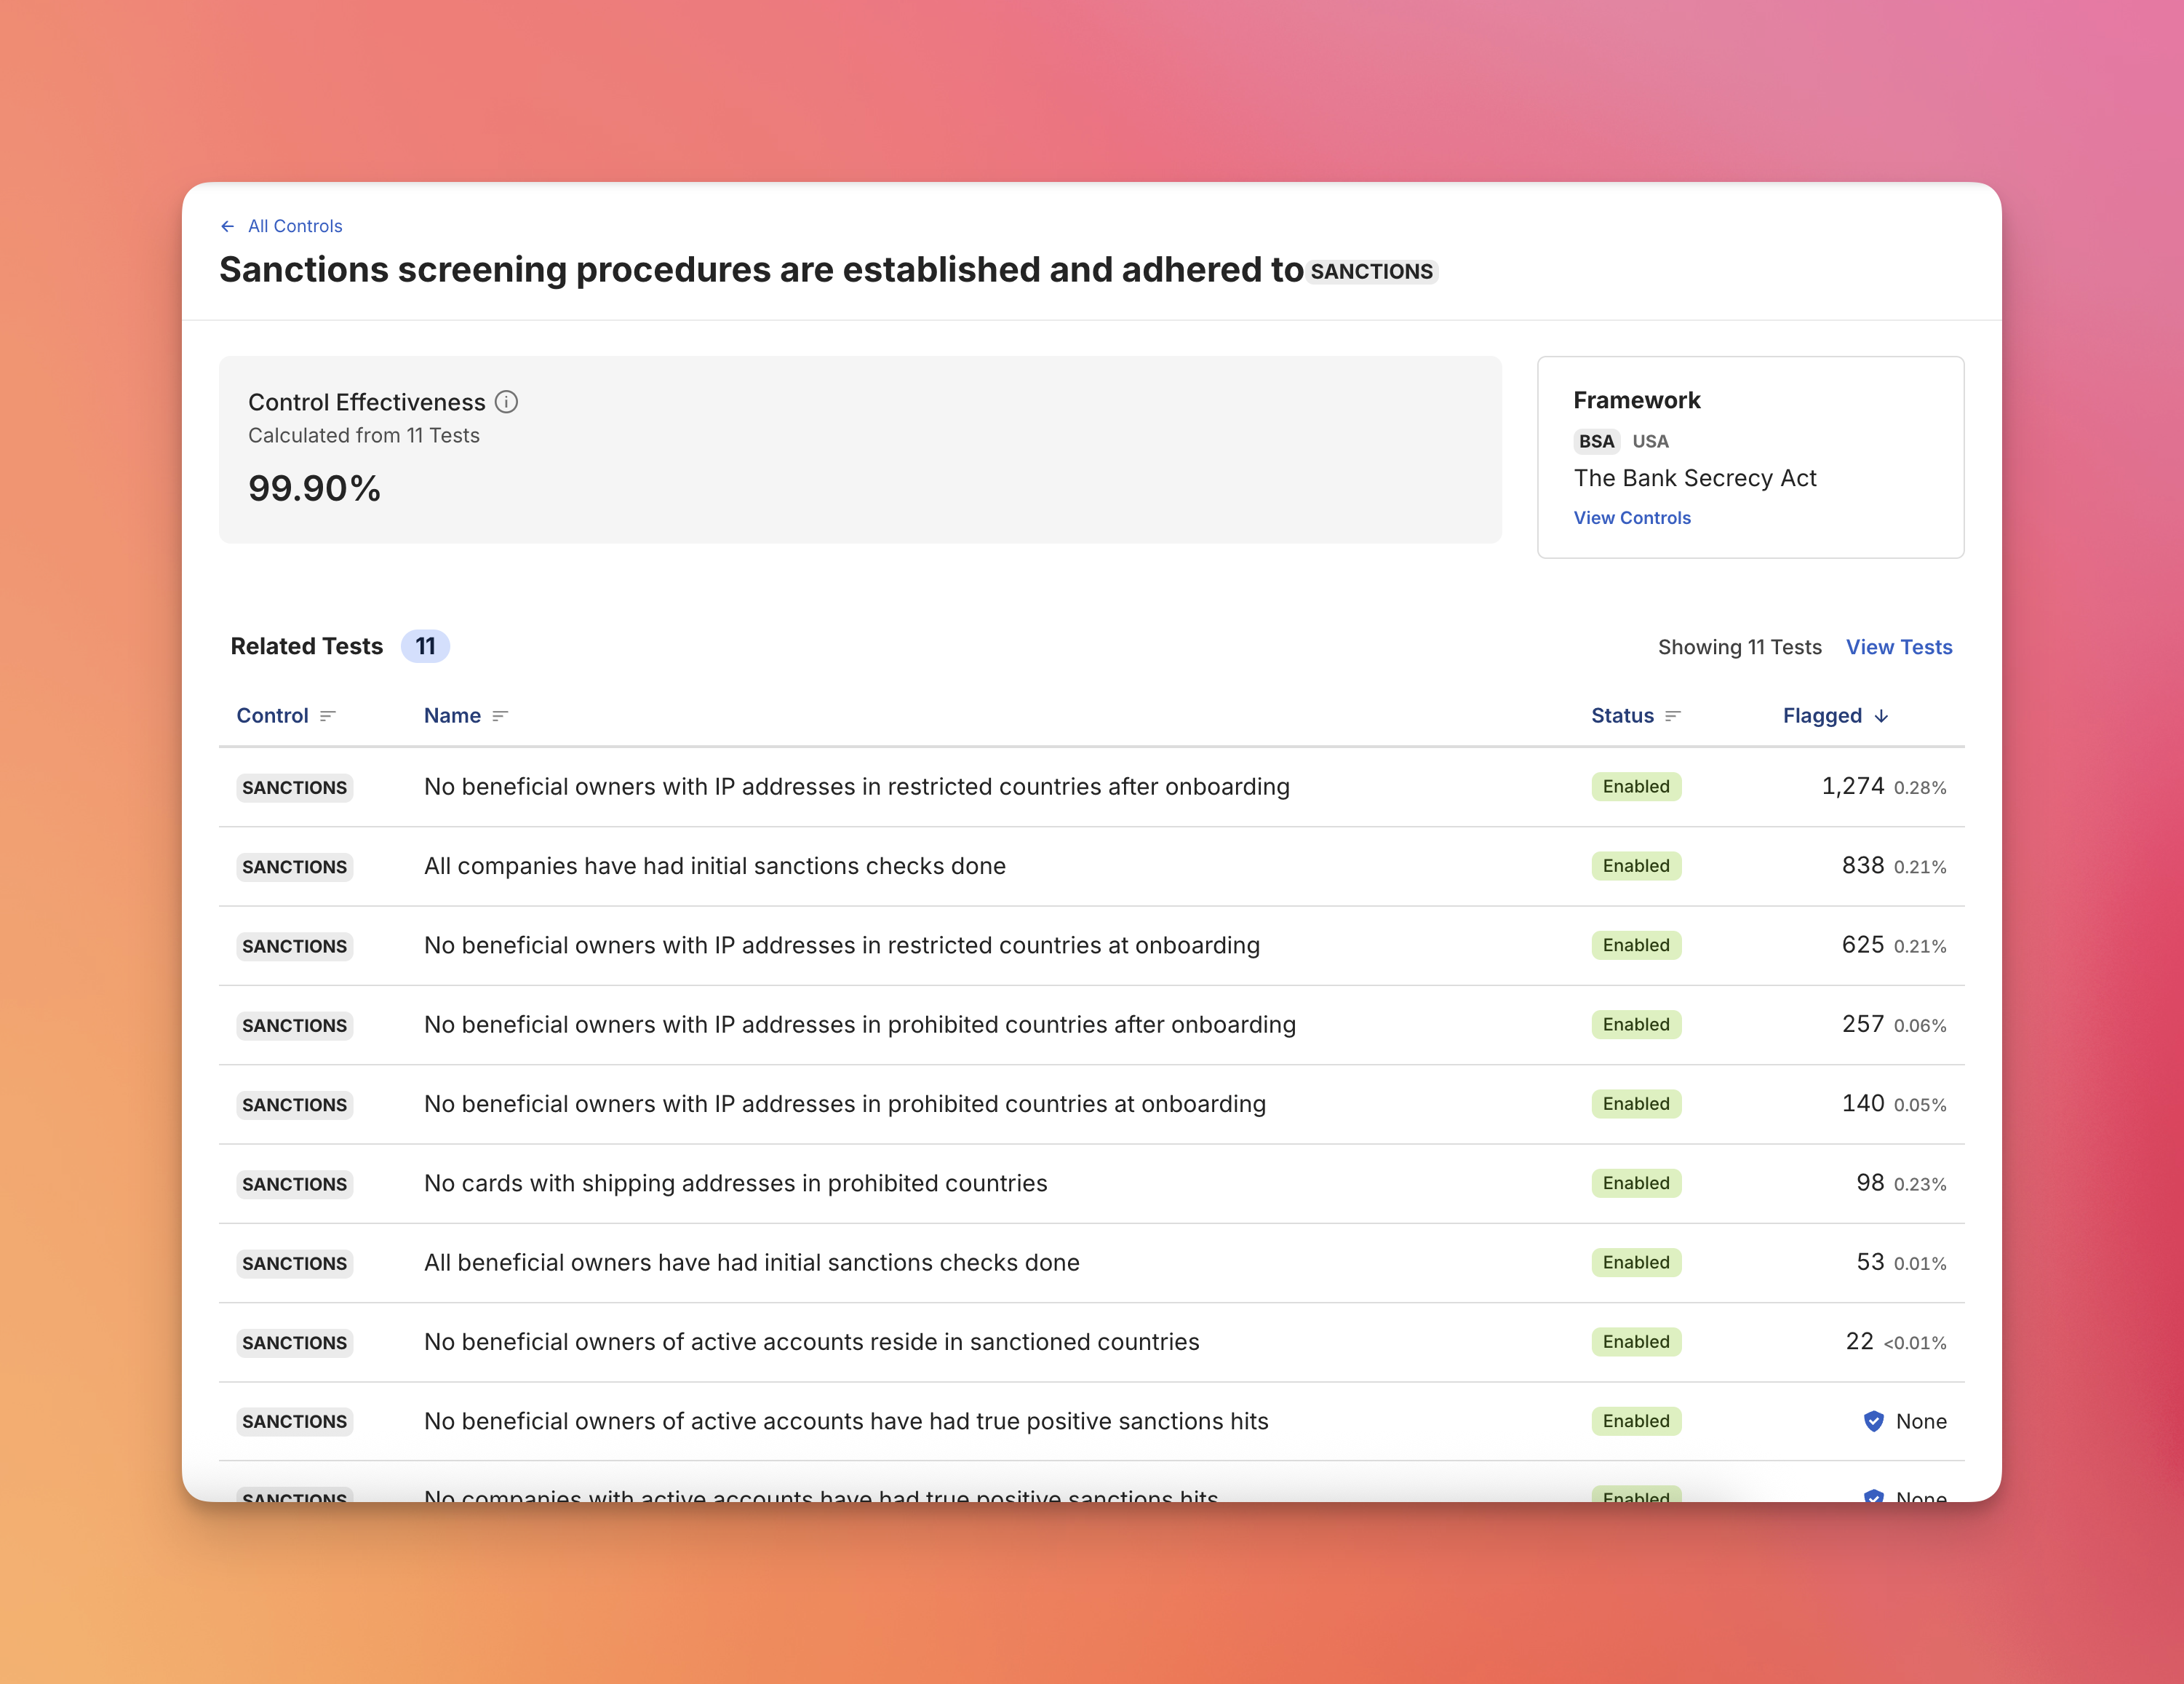Open View Controls in the Framework card

[1632, 517]
